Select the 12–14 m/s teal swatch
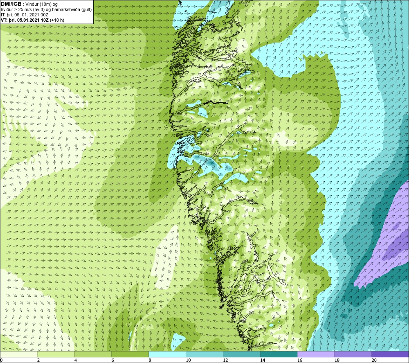 pyautogui.click(x=242, y=354)
